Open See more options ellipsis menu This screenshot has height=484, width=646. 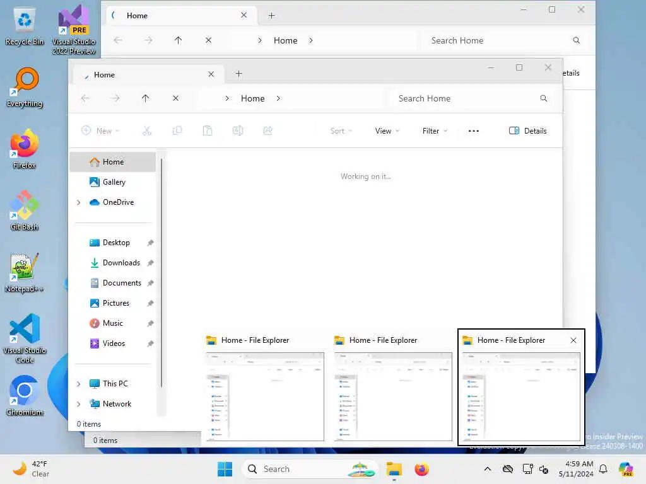click(x=474, y=131)
